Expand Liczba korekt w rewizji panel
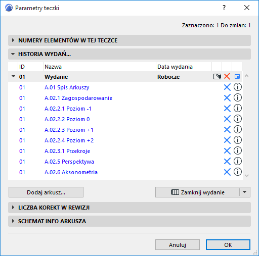This screenshot has height=256, width=259. click(x=129, y=208)
